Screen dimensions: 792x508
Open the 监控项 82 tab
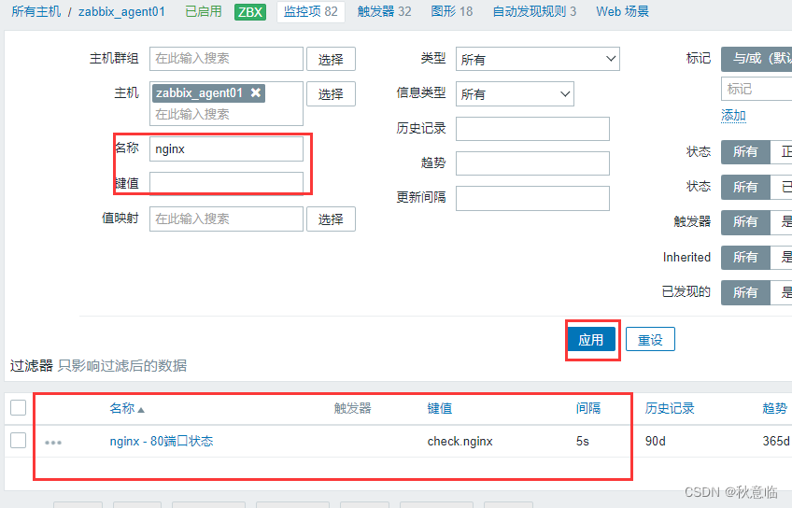click(311, 11)
